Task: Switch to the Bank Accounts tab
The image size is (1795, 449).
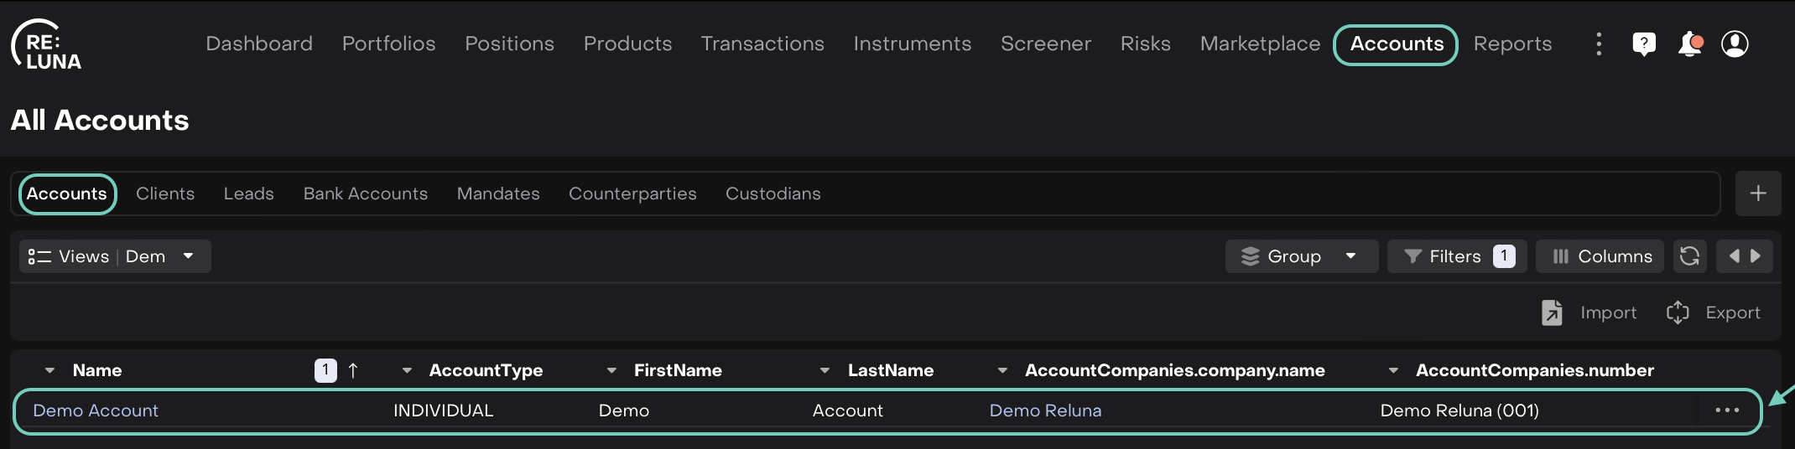Action: coord(365,194)
